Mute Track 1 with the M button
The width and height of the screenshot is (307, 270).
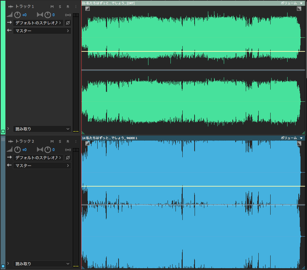pyautogui.click(x=52, y=6)
